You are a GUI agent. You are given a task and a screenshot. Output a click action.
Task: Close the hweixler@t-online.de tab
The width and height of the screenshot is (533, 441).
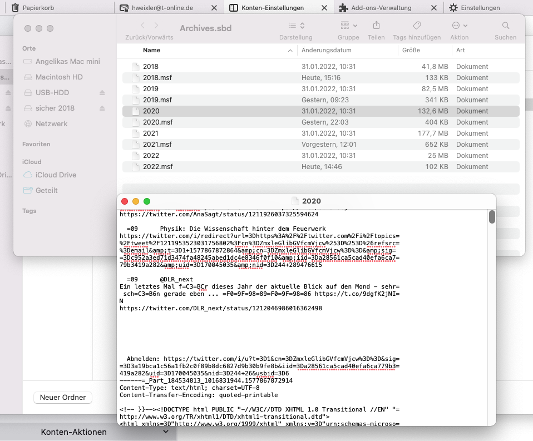(x=215, y=8)
